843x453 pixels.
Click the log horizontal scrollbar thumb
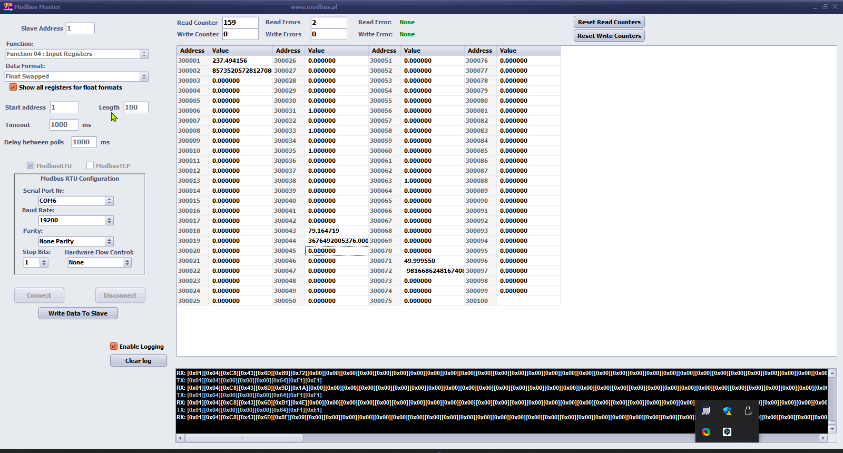point(244,438)
